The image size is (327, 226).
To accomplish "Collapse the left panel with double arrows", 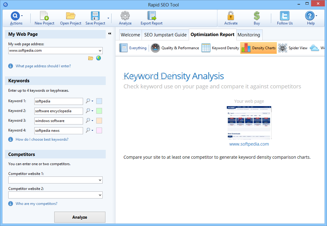I will [x=110, y=34].
